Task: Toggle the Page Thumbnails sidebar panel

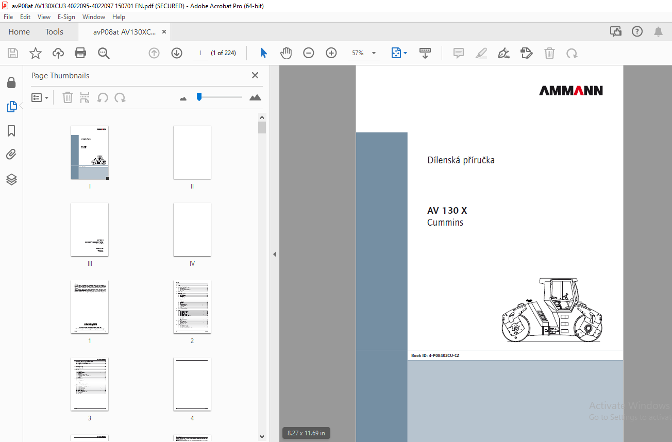Action: click(11, 107)
